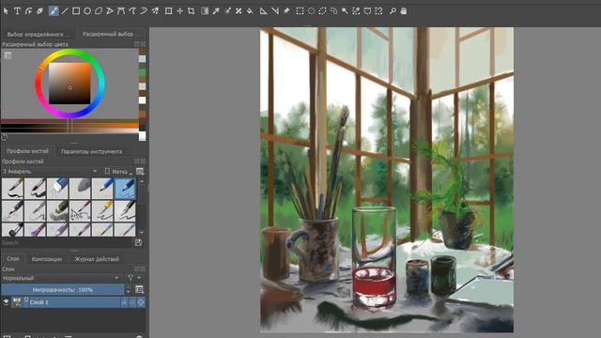601x338 pixels.
Task: Select the Crop tool
Action: [x=191, y=11]
